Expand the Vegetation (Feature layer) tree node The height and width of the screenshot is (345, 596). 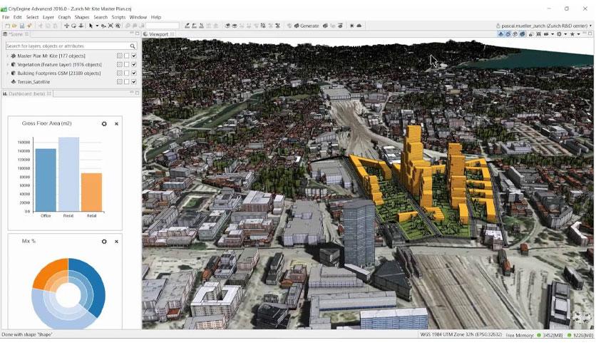pos(8,65)
